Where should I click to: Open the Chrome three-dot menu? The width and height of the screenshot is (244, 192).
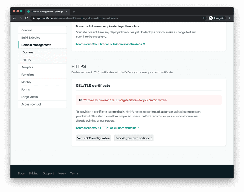pyautogui.click(x=229, y=18)
